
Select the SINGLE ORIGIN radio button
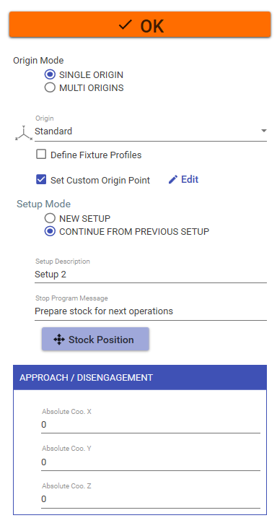(50, 74)
